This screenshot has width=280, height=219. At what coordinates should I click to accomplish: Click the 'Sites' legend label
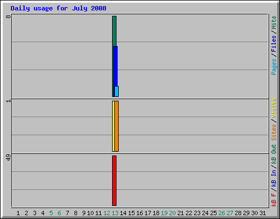pyautogui.click(x=273, y=132)
